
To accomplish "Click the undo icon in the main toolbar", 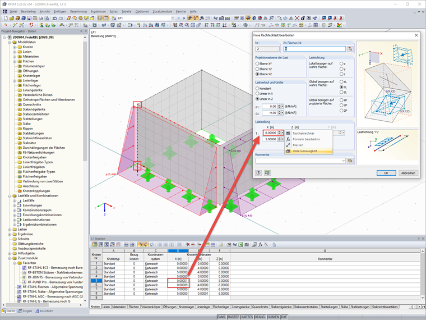I will (x=54, y=18).
